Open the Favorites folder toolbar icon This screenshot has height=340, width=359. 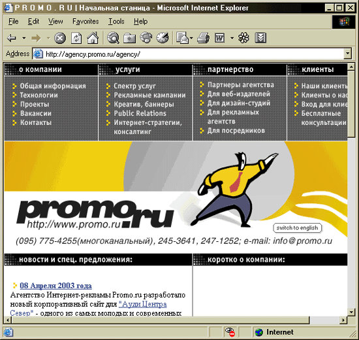pos(129,38)
